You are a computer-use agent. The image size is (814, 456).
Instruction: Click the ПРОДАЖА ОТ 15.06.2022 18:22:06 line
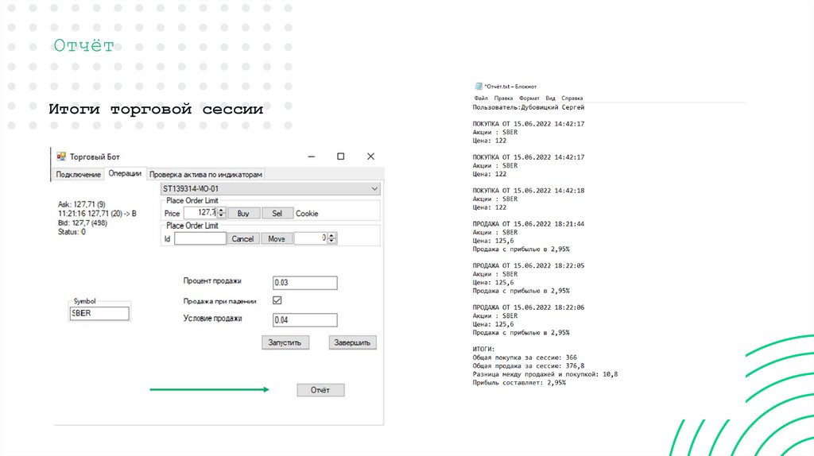[x=529, y=307]
